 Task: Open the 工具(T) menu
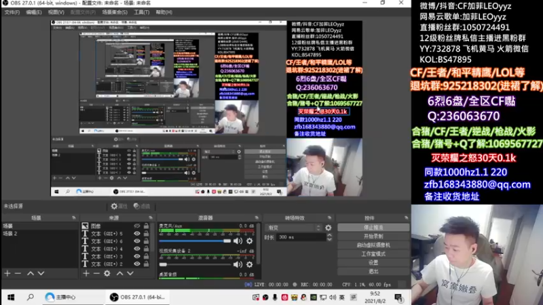click(141, 12)
